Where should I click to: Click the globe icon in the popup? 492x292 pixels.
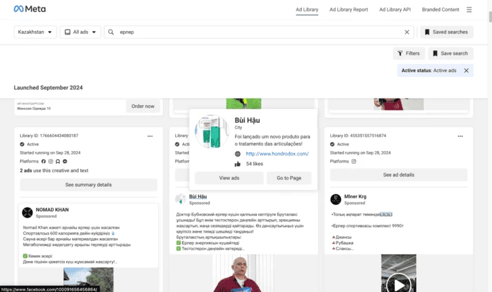[x=238, y=154]
